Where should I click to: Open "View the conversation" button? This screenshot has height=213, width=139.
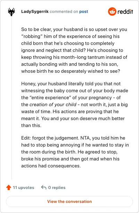pyautogui.click(x=69, y=202)
